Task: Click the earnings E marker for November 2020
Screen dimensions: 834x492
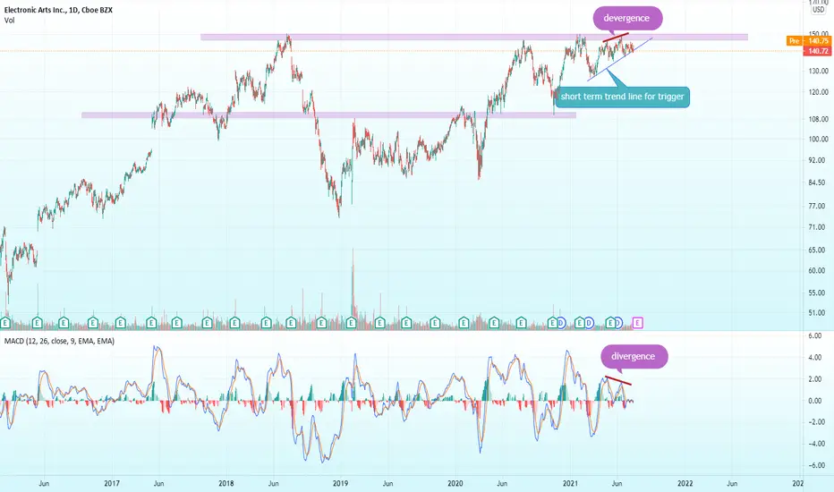Action: pos(553,322)
